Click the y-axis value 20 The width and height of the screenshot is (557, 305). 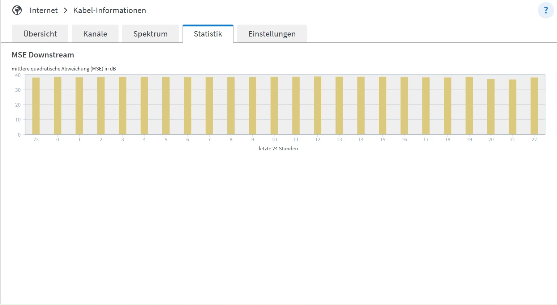[18, 105]
